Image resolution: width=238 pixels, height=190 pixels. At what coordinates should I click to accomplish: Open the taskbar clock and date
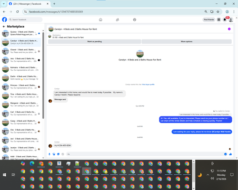click(221, 175)
